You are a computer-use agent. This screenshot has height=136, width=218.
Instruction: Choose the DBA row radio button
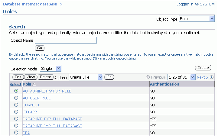click(16, 133)
